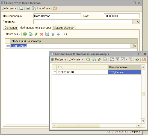This screenshot has height=135, width=148.
Task: Switch to the Основная tab
Action: 11,28
